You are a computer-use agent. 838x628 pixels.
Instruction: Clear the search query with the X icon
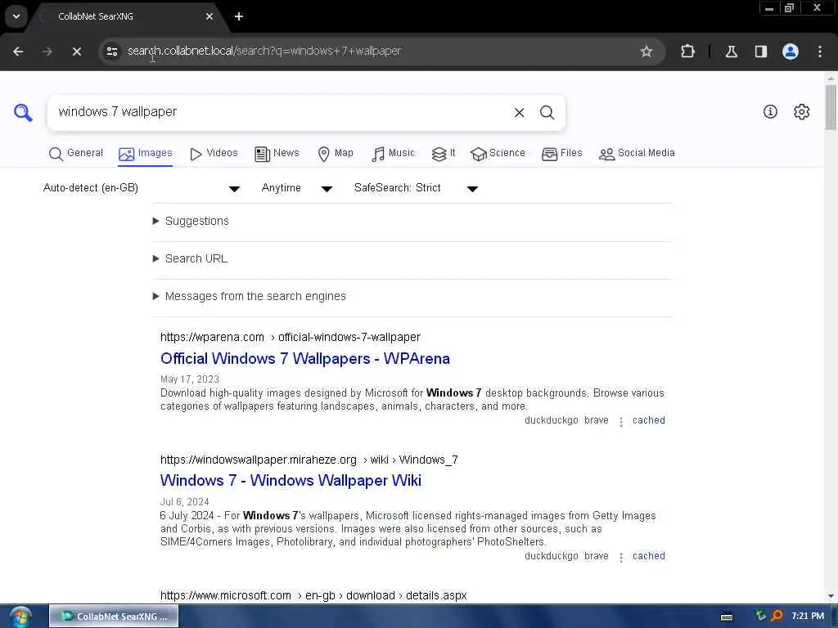tap(519, 112)
